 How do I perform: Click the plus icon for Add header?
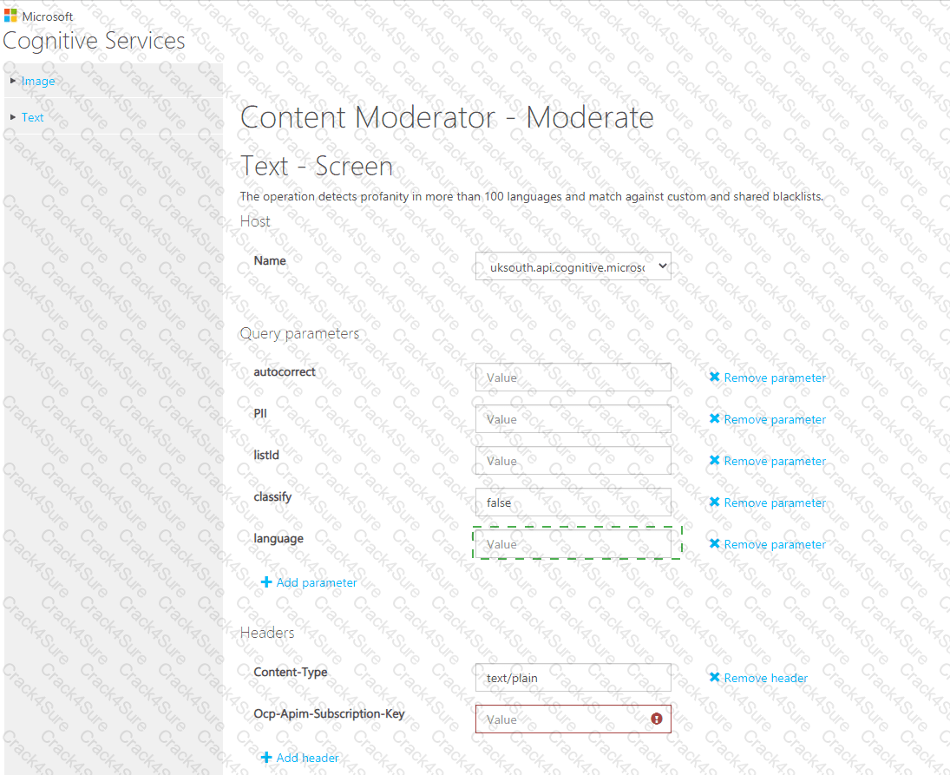266,758
